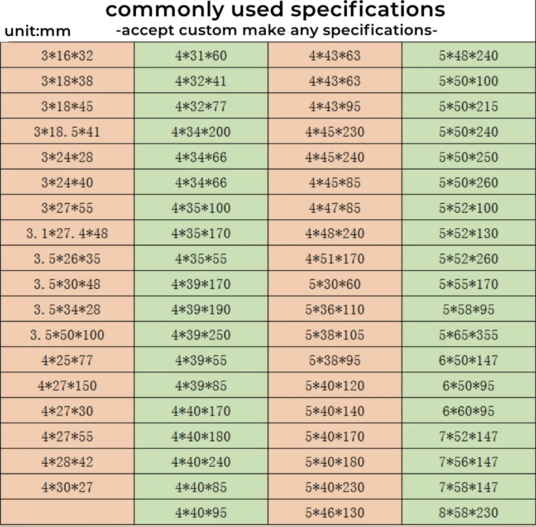Select the 4*30*27 table entry
The image size is (536, 527).
coord(67,487)
